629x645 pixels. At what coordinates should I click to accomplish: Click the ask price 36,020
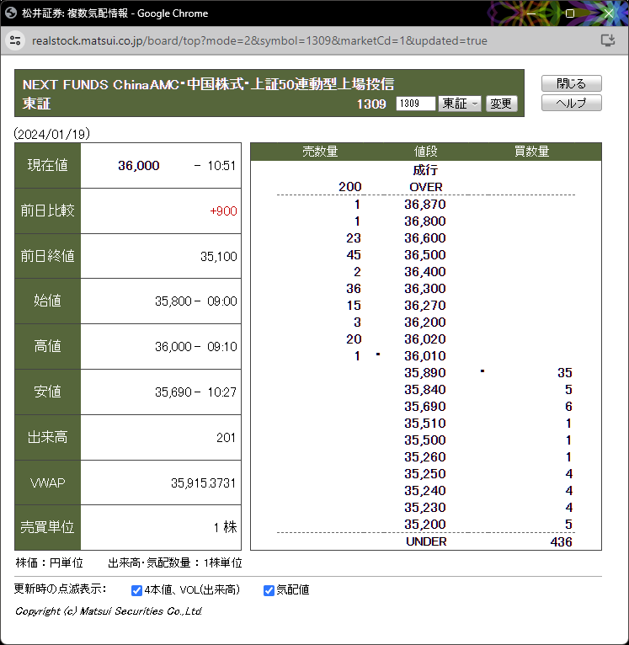pyautogui.click(x=425, y=339)
